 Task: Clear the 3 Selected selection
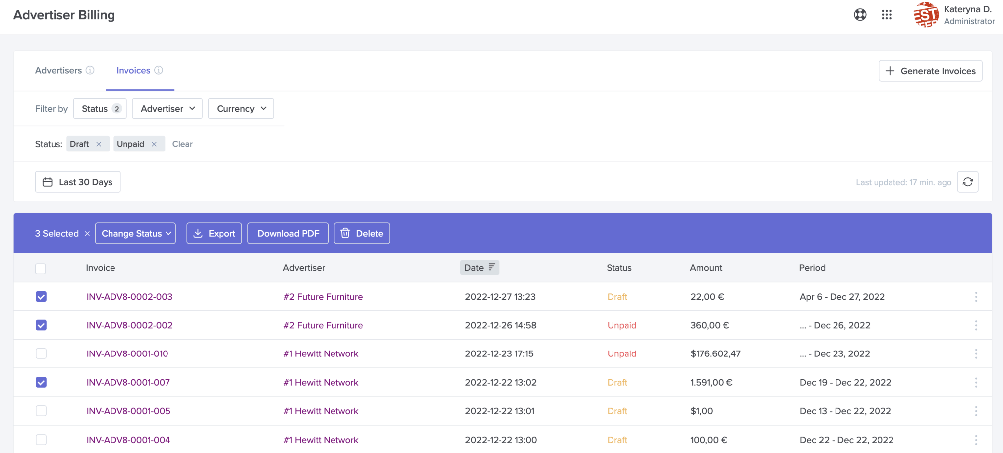(87, 234)
